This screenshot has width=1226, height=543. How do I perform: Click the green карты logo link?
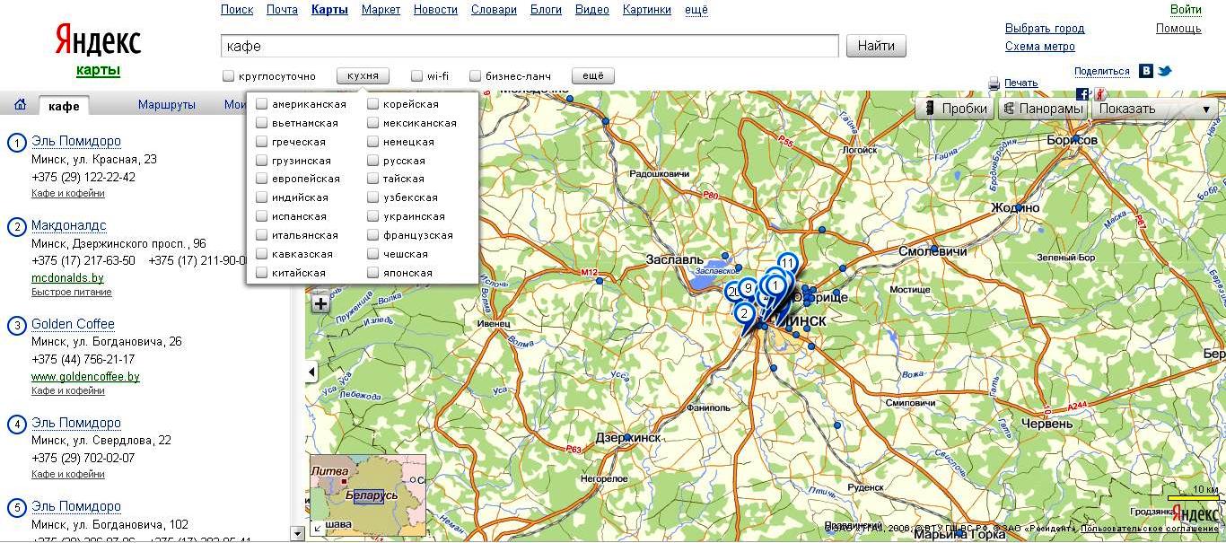98,71
